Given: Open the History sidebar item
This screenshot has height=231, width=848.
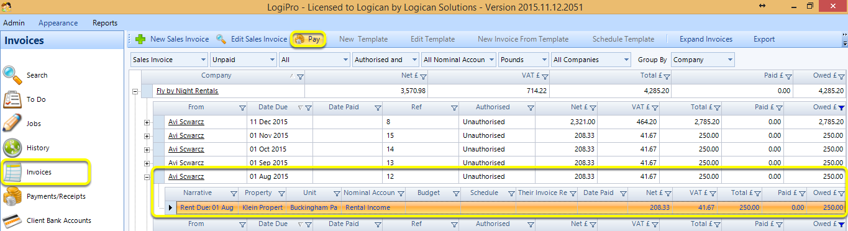Looking at the screenshot, I should point(25,148).
